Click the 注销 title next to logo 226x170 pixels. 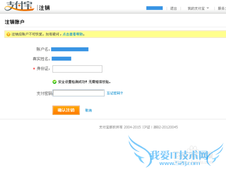(44, 8)
